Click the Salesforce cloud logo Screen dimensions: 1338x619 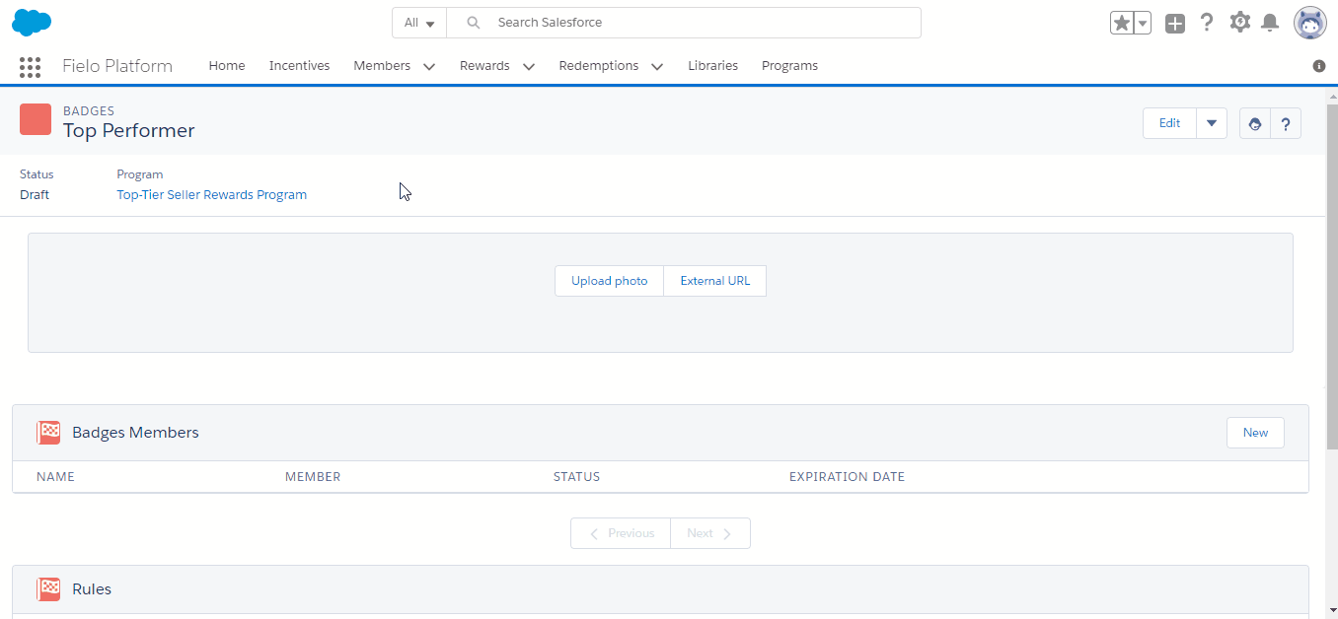pyautogui.click(x=32, y=22)
